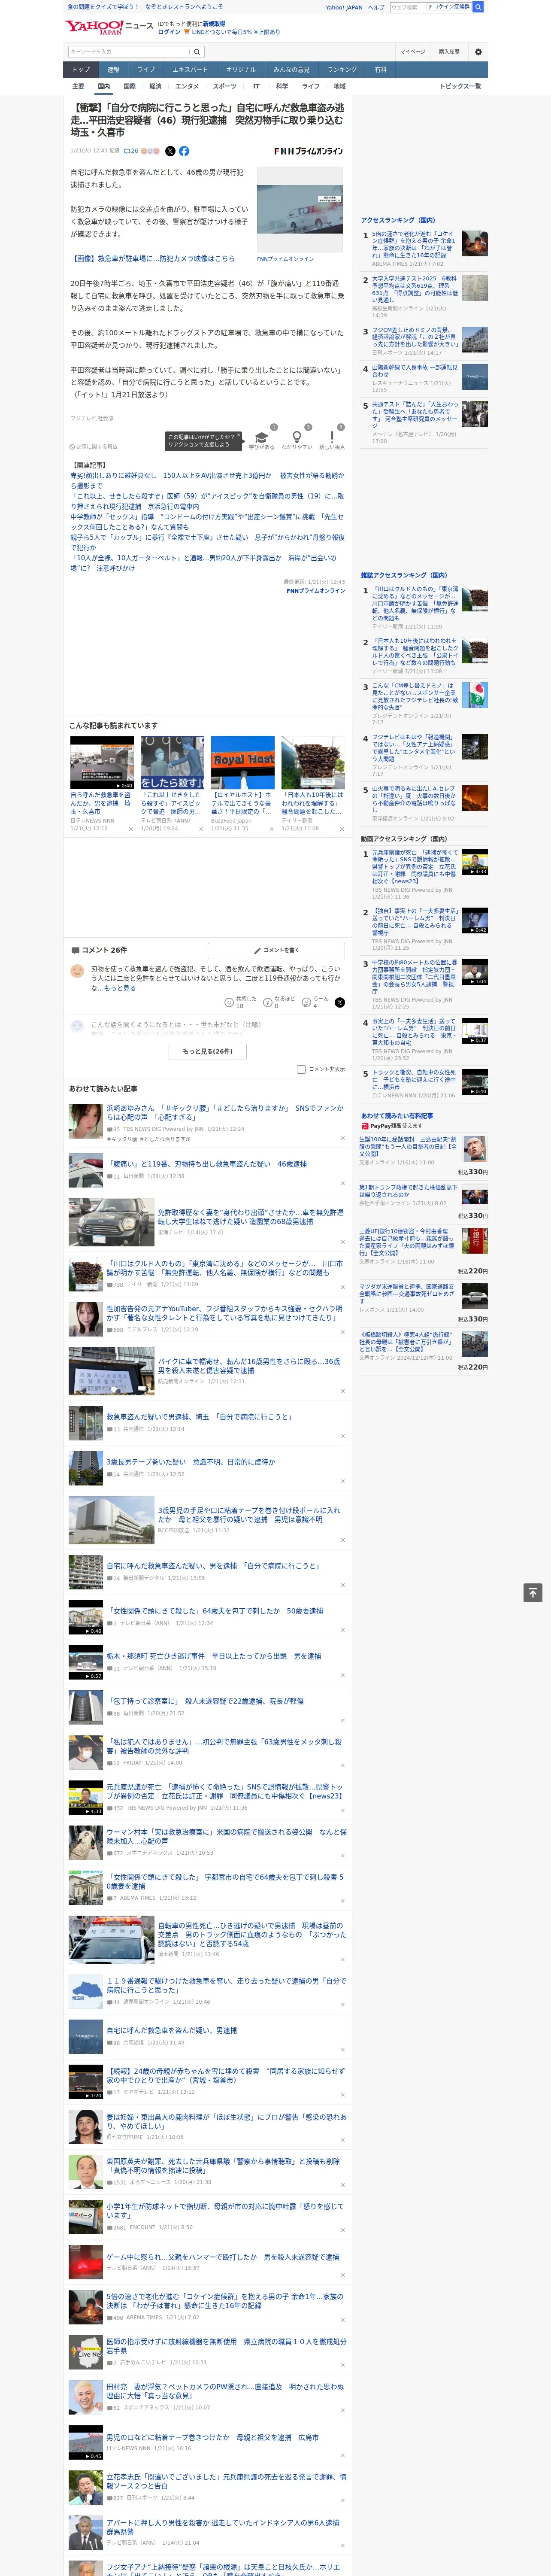The image size is (551, 2576).
Task: Click the ウェブ検索 input at top
Action: pyautogui.click(x=408, y=7)
